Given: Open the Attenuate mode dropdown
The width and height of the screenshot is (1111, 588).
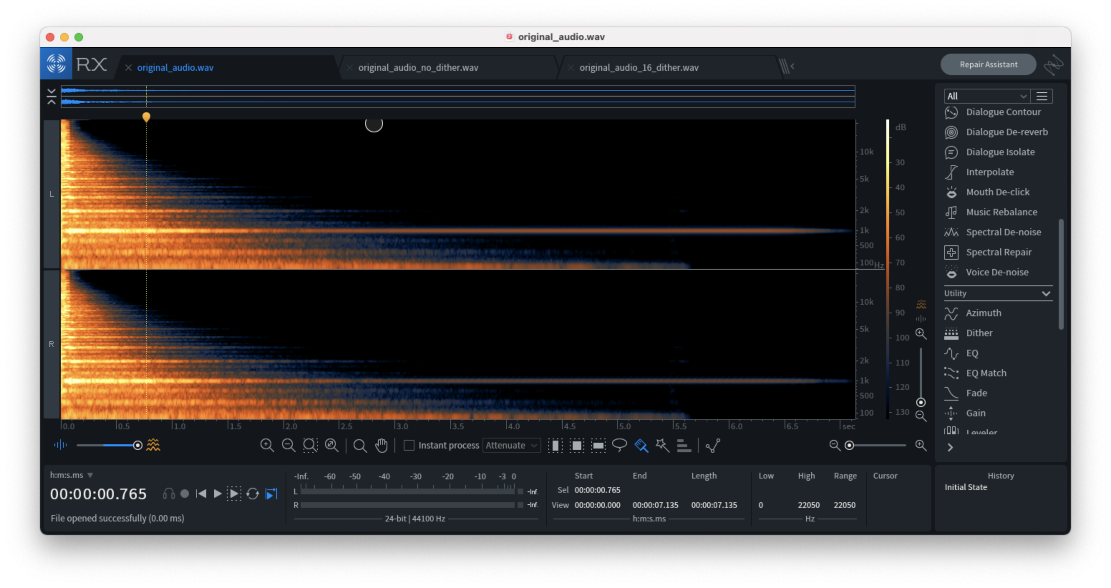Looking at the screenshot, I should pos(511,445).
